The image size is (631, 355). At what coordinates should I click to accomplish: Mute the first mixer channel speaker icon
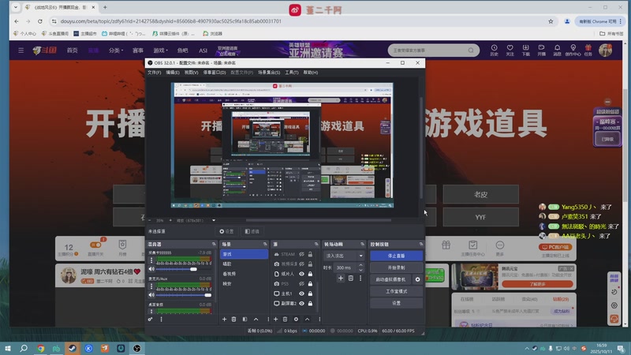click(151, 269)
